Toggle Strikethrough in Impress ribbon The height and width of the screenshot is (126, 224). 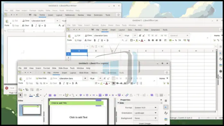pyautogui.click(x=73, y=83)
